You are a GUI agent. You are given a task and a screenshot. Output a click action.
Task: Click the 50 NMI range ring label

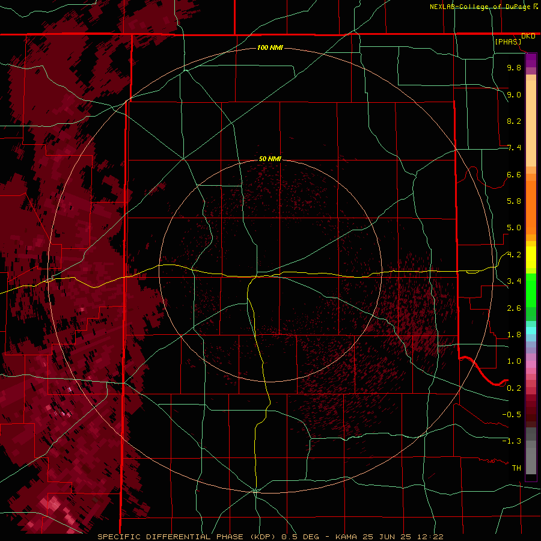(x=270, y=159)
